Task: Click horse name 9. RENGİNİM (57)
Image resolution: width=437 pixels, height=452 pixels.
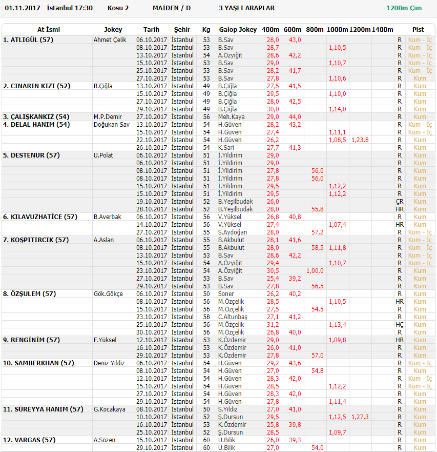Action: 31,340
